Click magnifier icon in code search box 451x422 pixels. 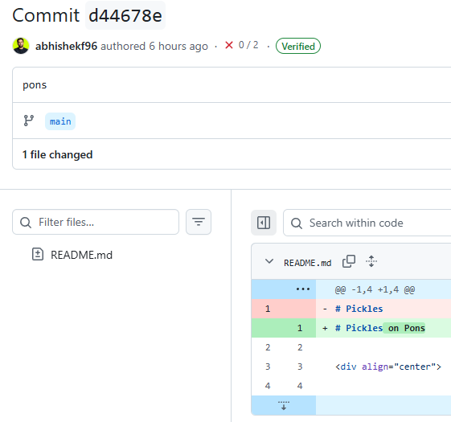tap(297, 223)
